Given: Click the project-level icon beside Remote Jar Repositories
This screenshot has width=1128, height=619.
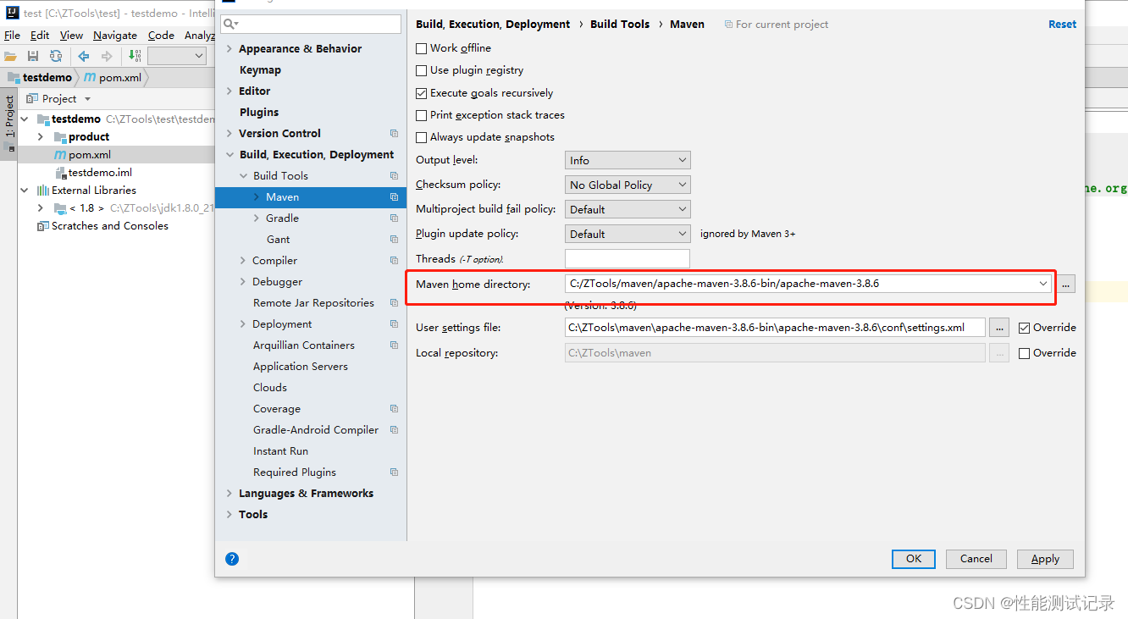Looking at the screenshot, I should pyautogui.click(x=394, y=303).
